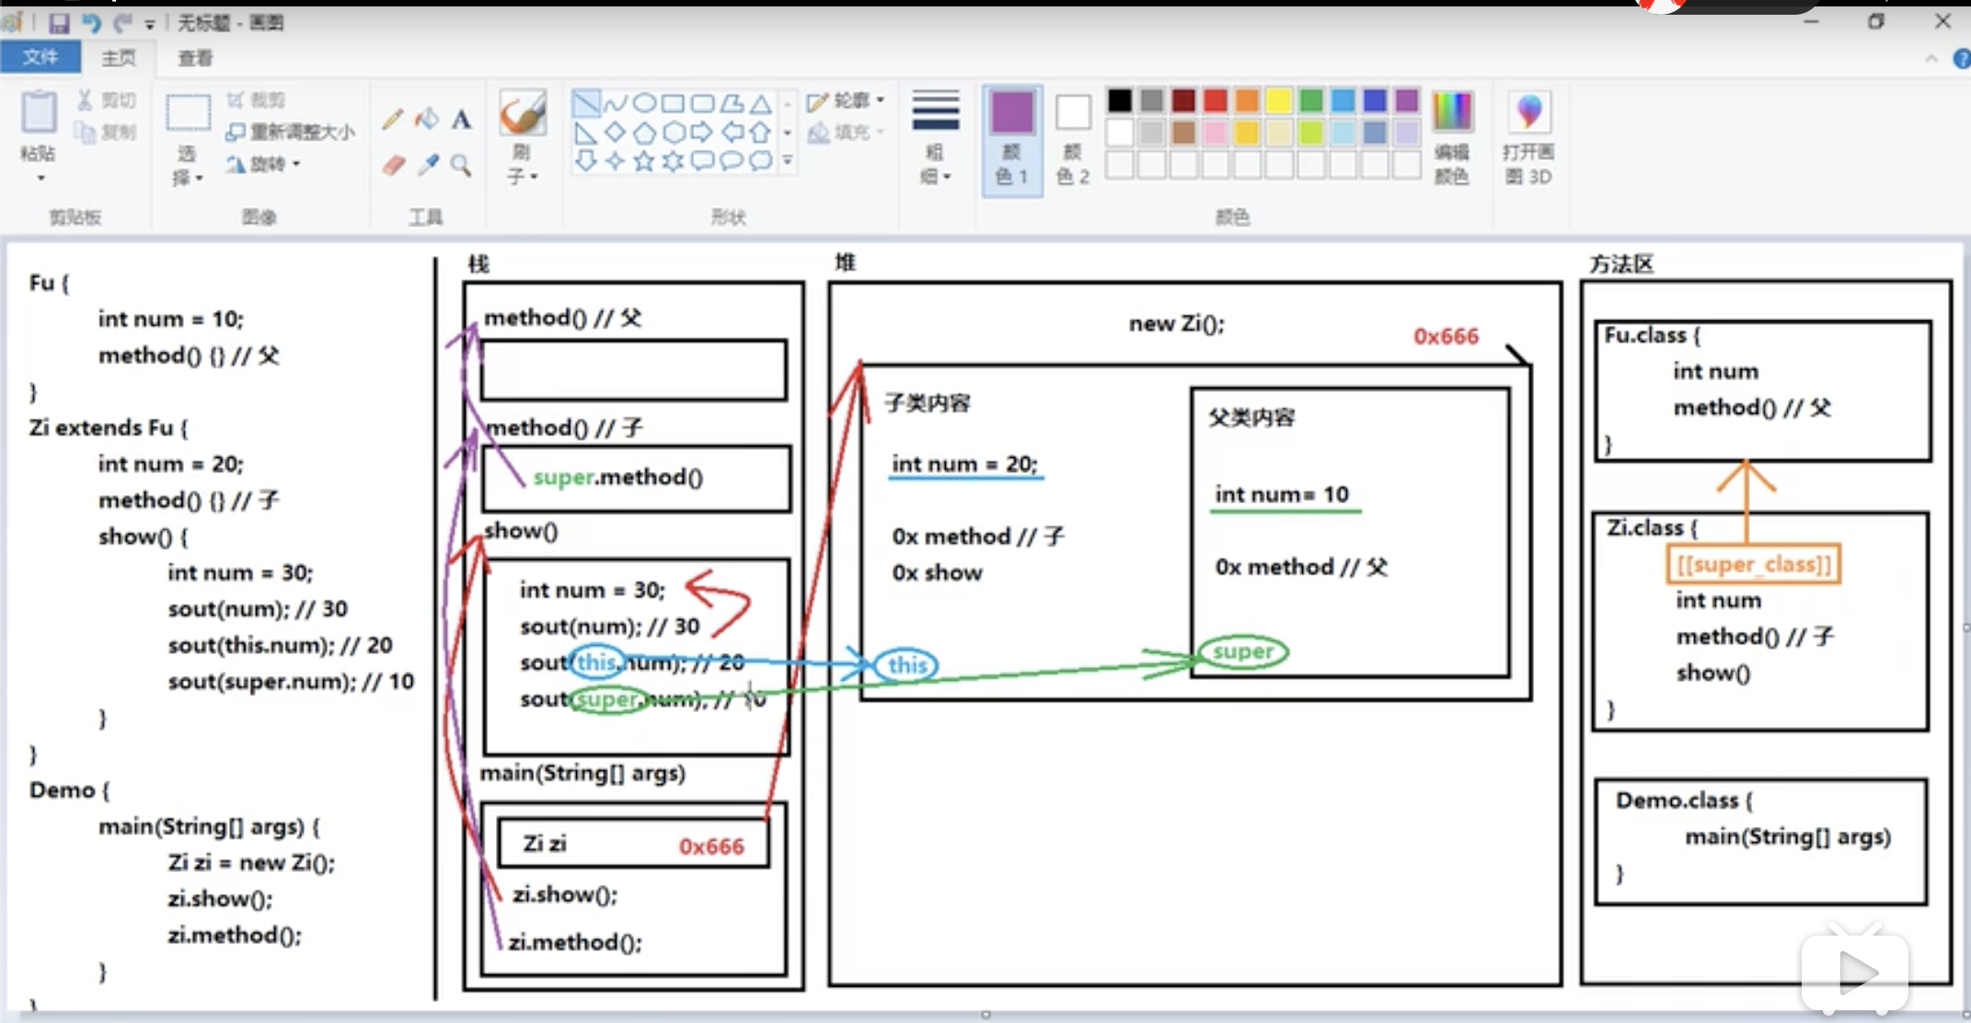This screenshot has height=1023, width=1971.
Task: Click the 裁剪 button
Action: click(x=256, y=99)
